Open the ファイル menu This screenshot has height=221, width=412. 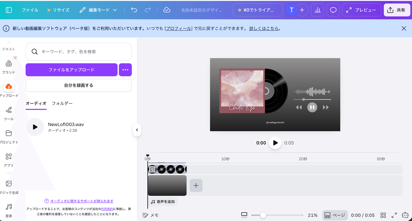tap(30, 10)
